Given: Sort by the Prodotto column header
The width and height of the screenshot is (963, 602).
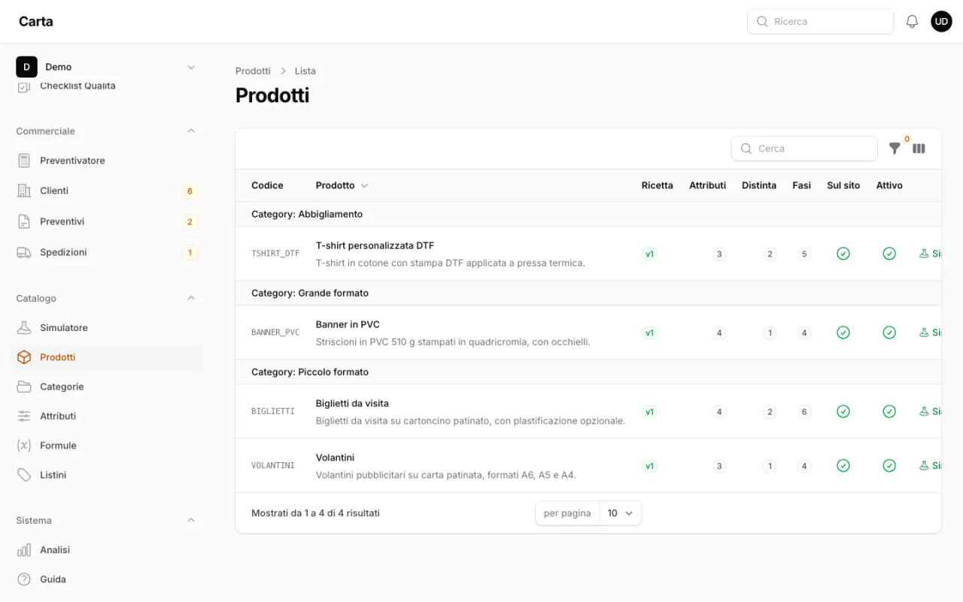Looking at the screenshot, I should [x=342, y=185].
